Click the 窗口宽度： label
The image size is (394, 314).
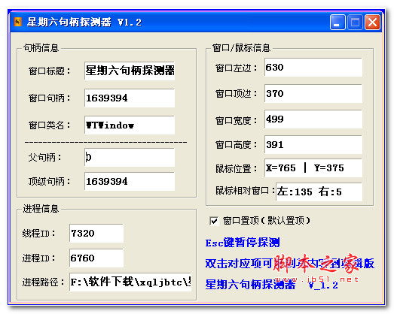[237, 121]
